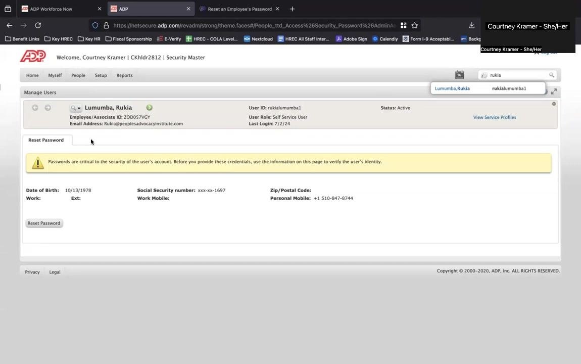Open the user search dropdown beside the name
The height and width of the screenshot is (364, 581).
pyautogui.click(x=75, y=108)
